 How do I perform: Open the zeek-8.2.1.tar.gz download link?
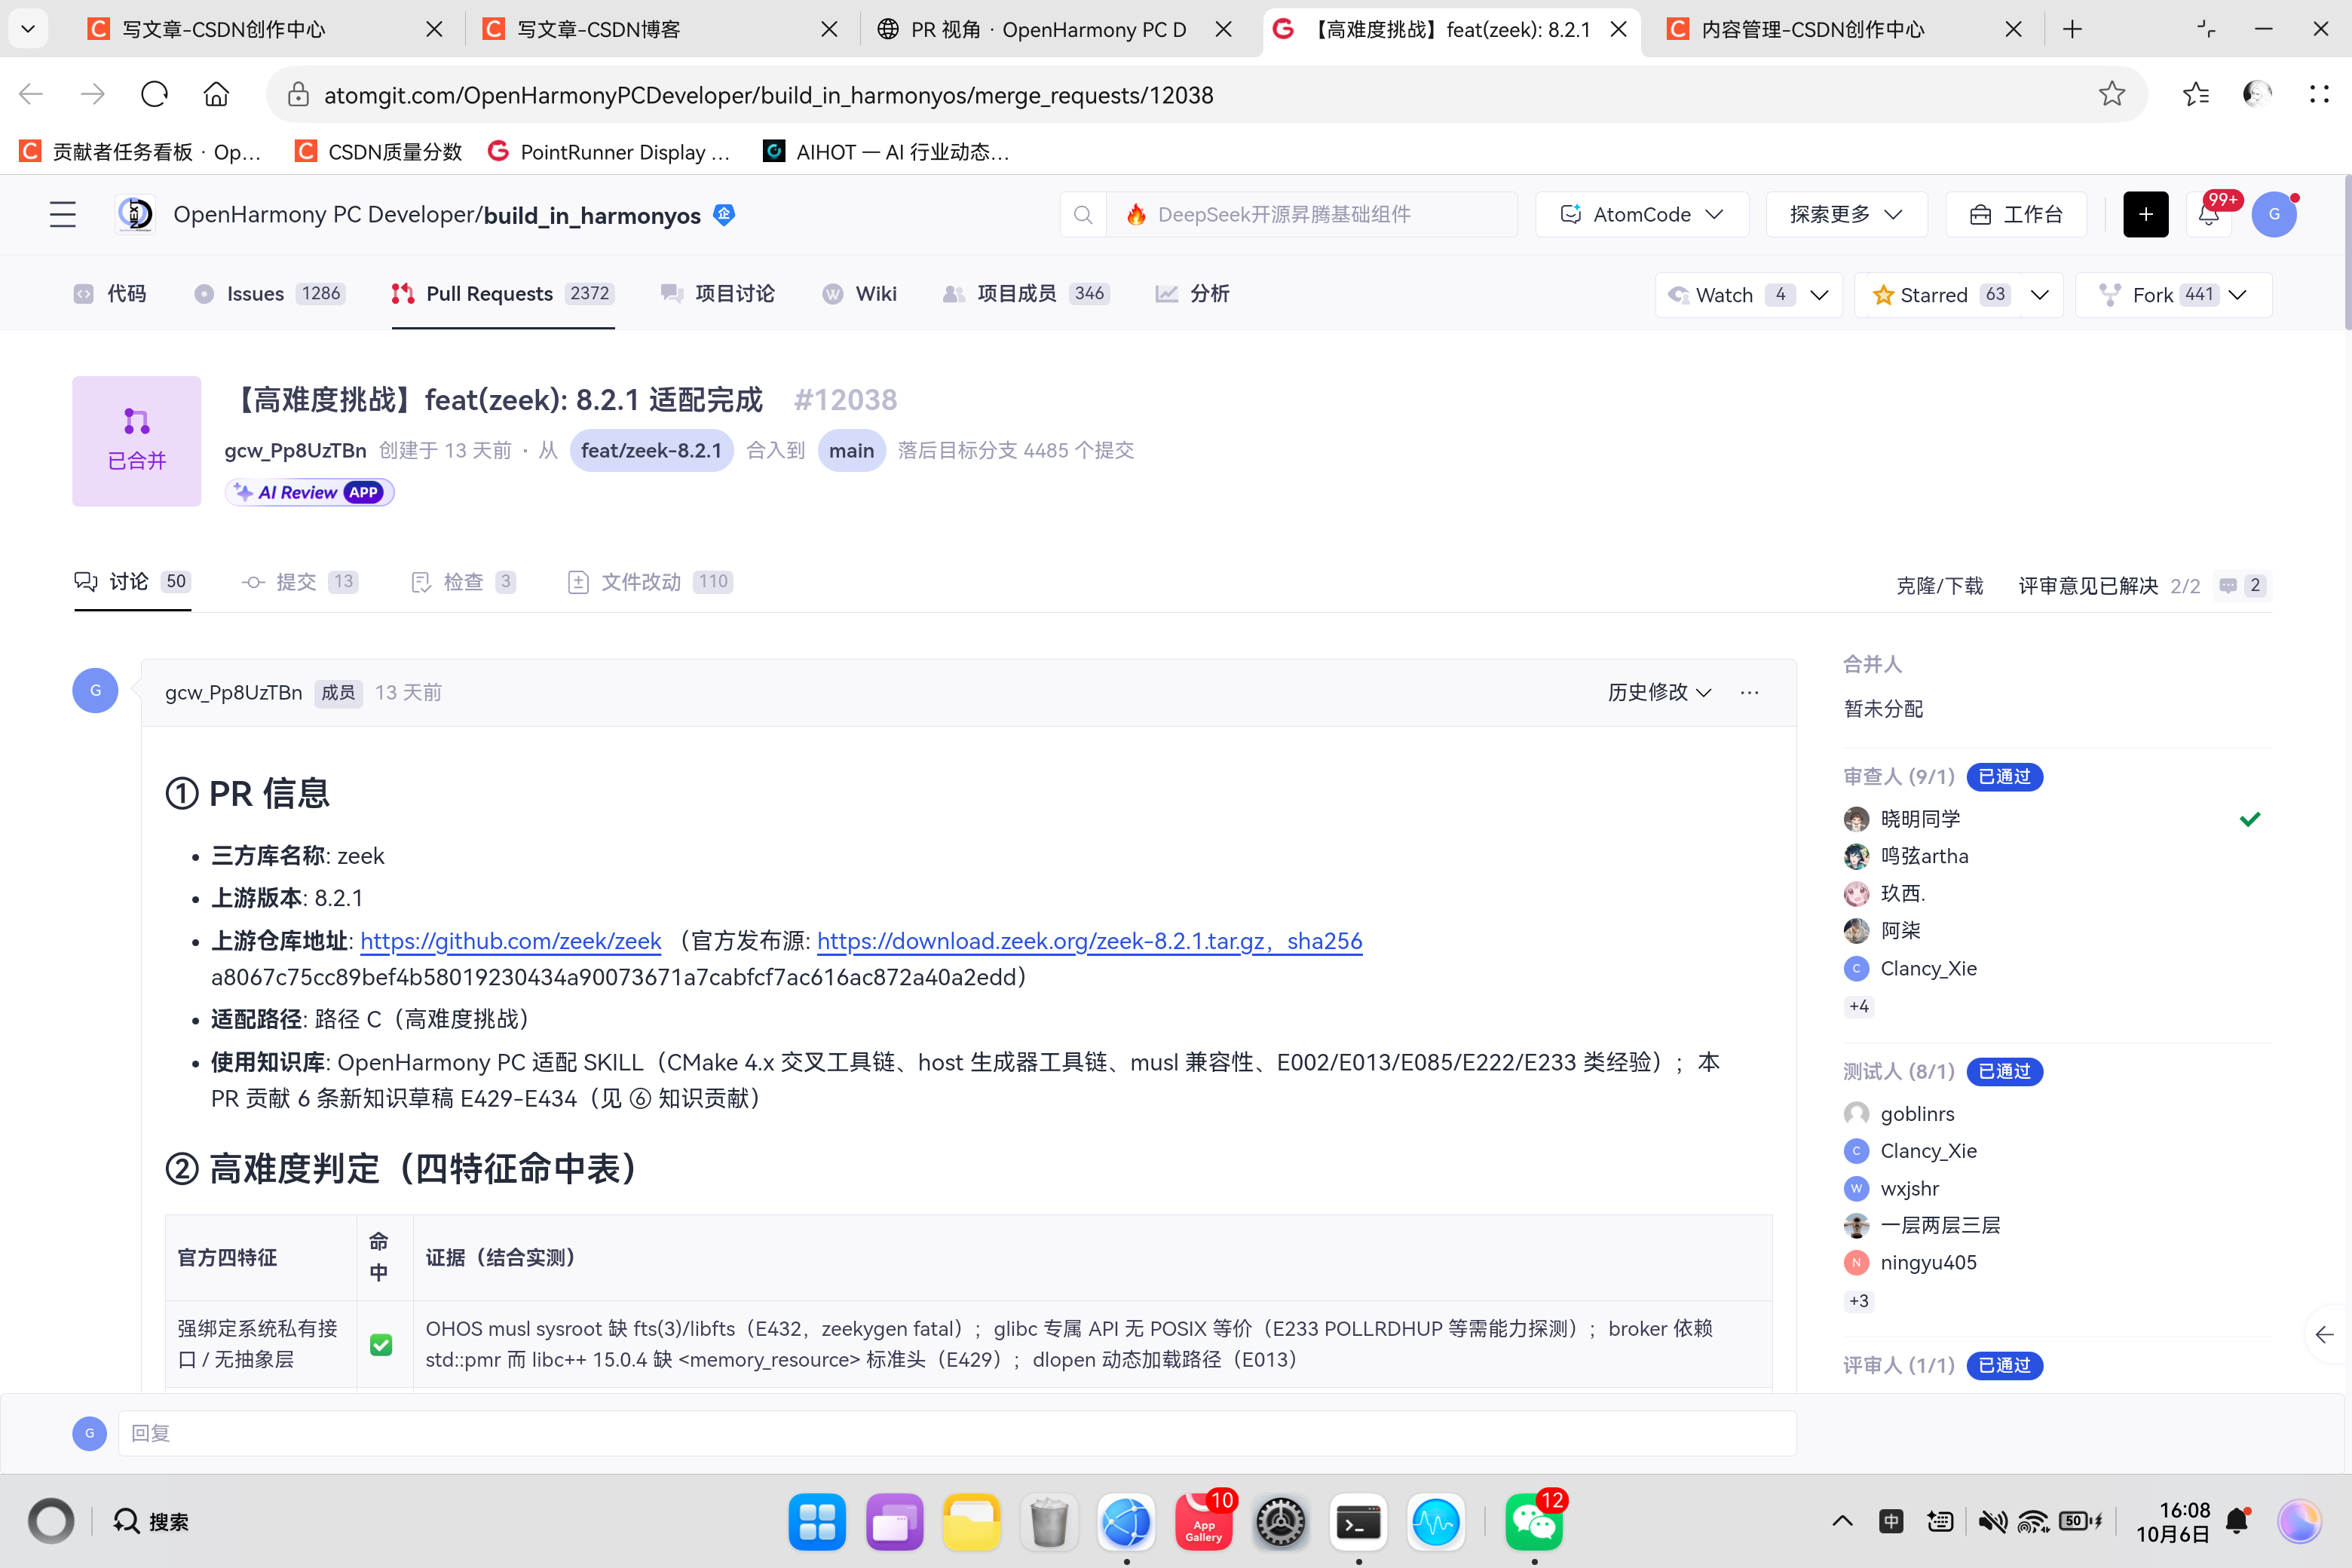(x=1090, y=941)
